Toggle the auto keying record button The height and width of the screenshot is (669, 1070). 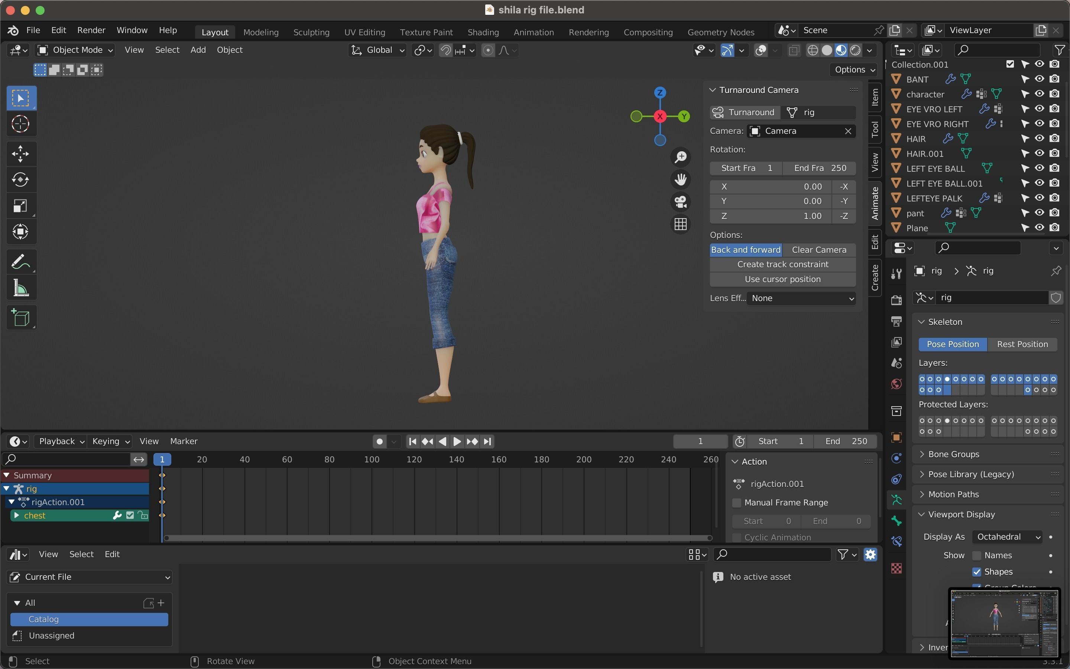(x=379, y=442)
